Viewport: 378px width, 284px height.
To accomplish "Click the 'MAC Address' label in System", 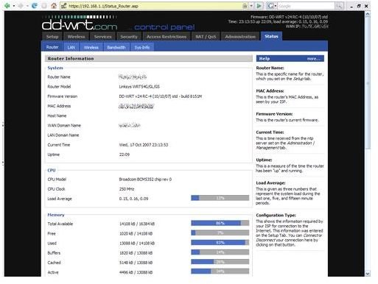I will pyautogui.click(x=59, y=106).
